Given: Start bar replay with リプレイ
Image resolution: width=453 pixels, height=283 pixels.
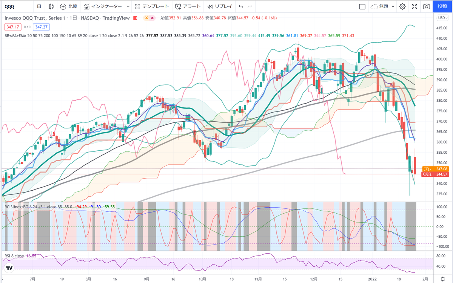Looking at the screenshot, I should pos(220,6).
